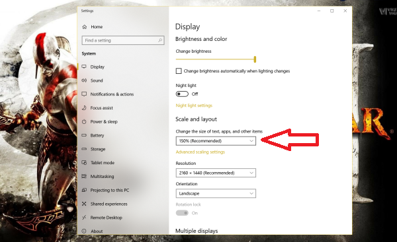The image size is (397, 242).
Task: Open Advanced scaling settings link
Action: pos(200,152)
